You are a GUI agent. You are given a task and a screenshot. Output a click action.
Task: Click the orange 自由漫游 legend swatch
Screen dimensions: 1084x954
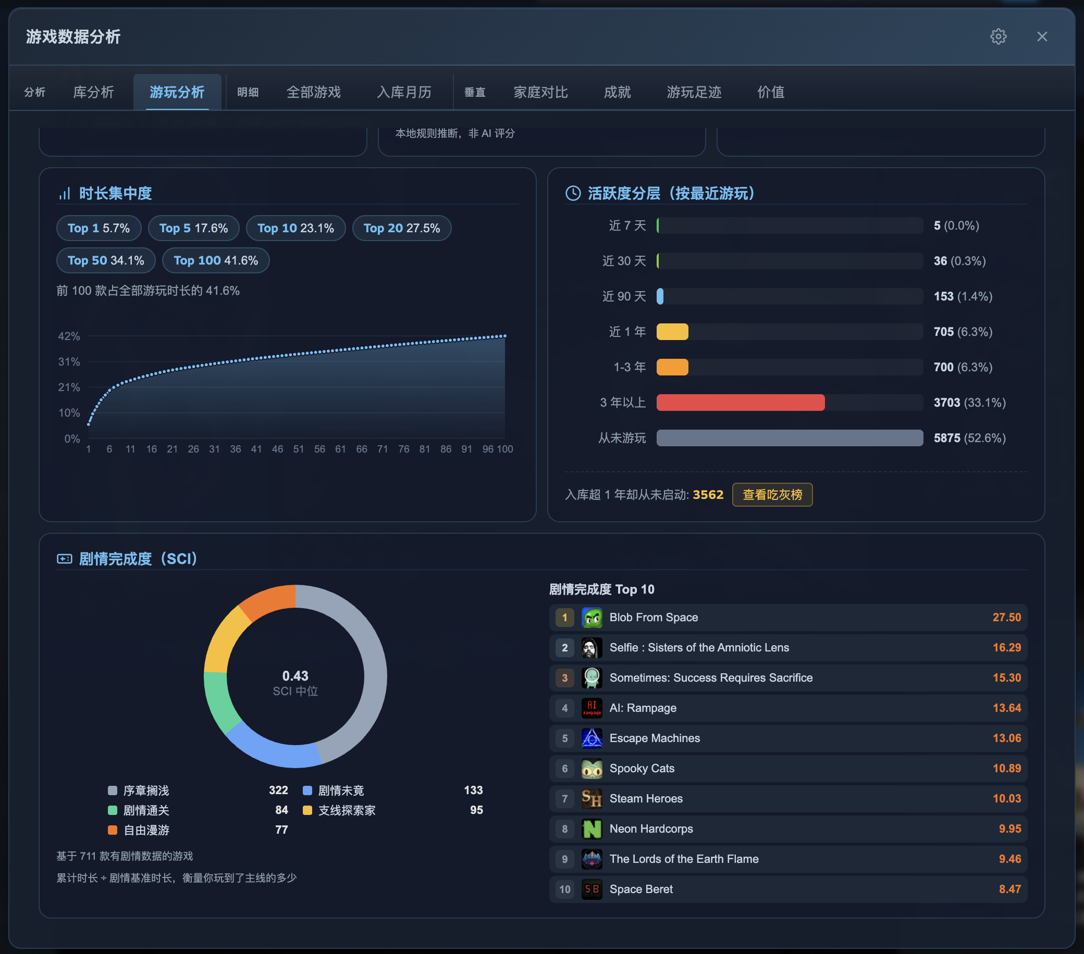tap(113, 831)
